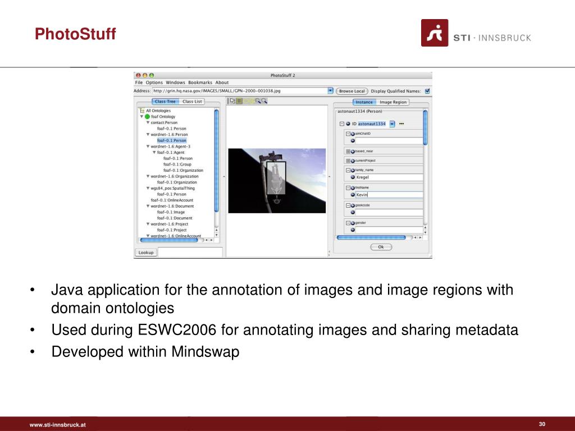
Task: Add a value with family_name plus icon
Action: [353, 171]
